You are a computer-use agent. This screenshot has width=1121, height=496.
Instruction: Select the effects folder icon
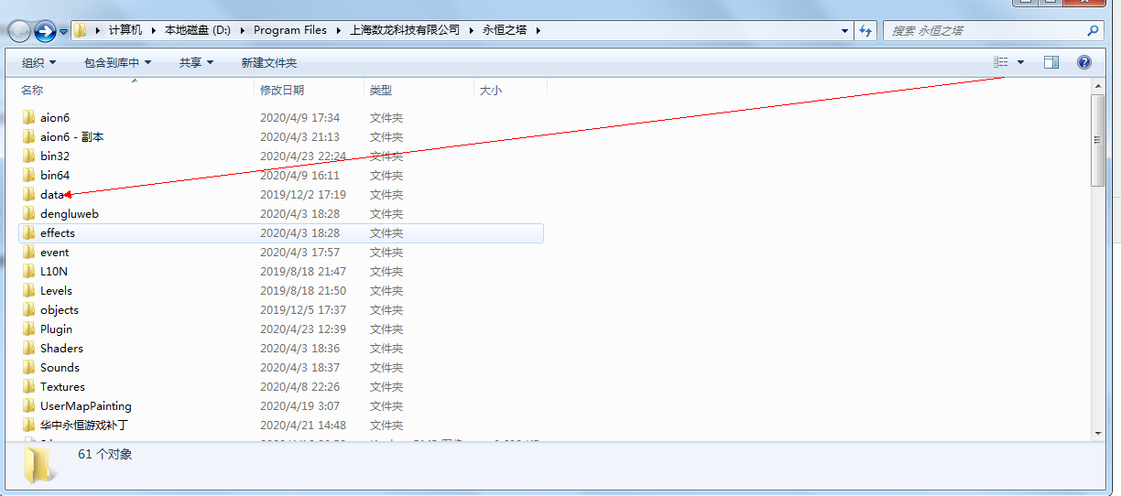tap(29, 232)
